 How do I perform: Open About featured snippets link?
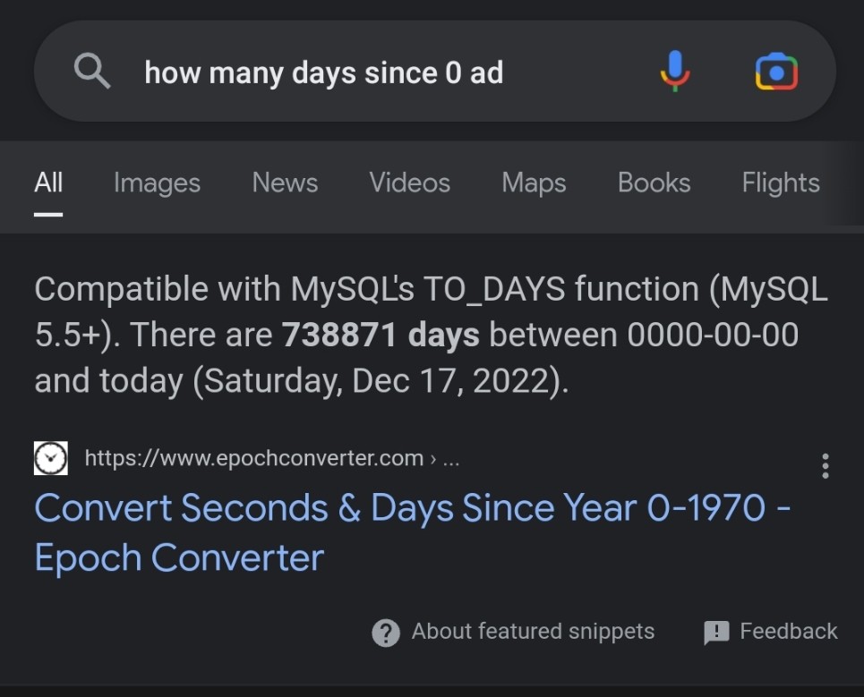533,632
